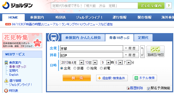Open the 映画の時間 renewal news link
The image size is (174, 93).
(62, 24)
